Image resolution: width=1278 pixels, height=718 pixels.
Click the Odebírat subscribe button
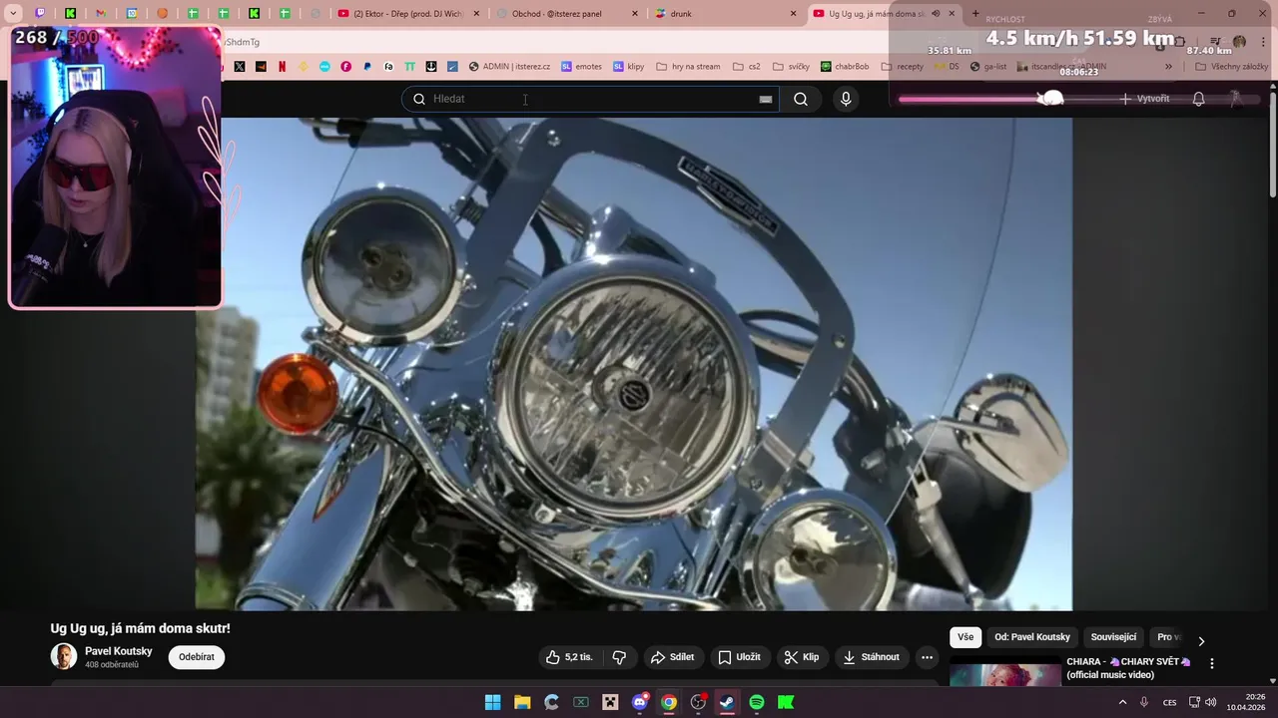tap(197, 657)
